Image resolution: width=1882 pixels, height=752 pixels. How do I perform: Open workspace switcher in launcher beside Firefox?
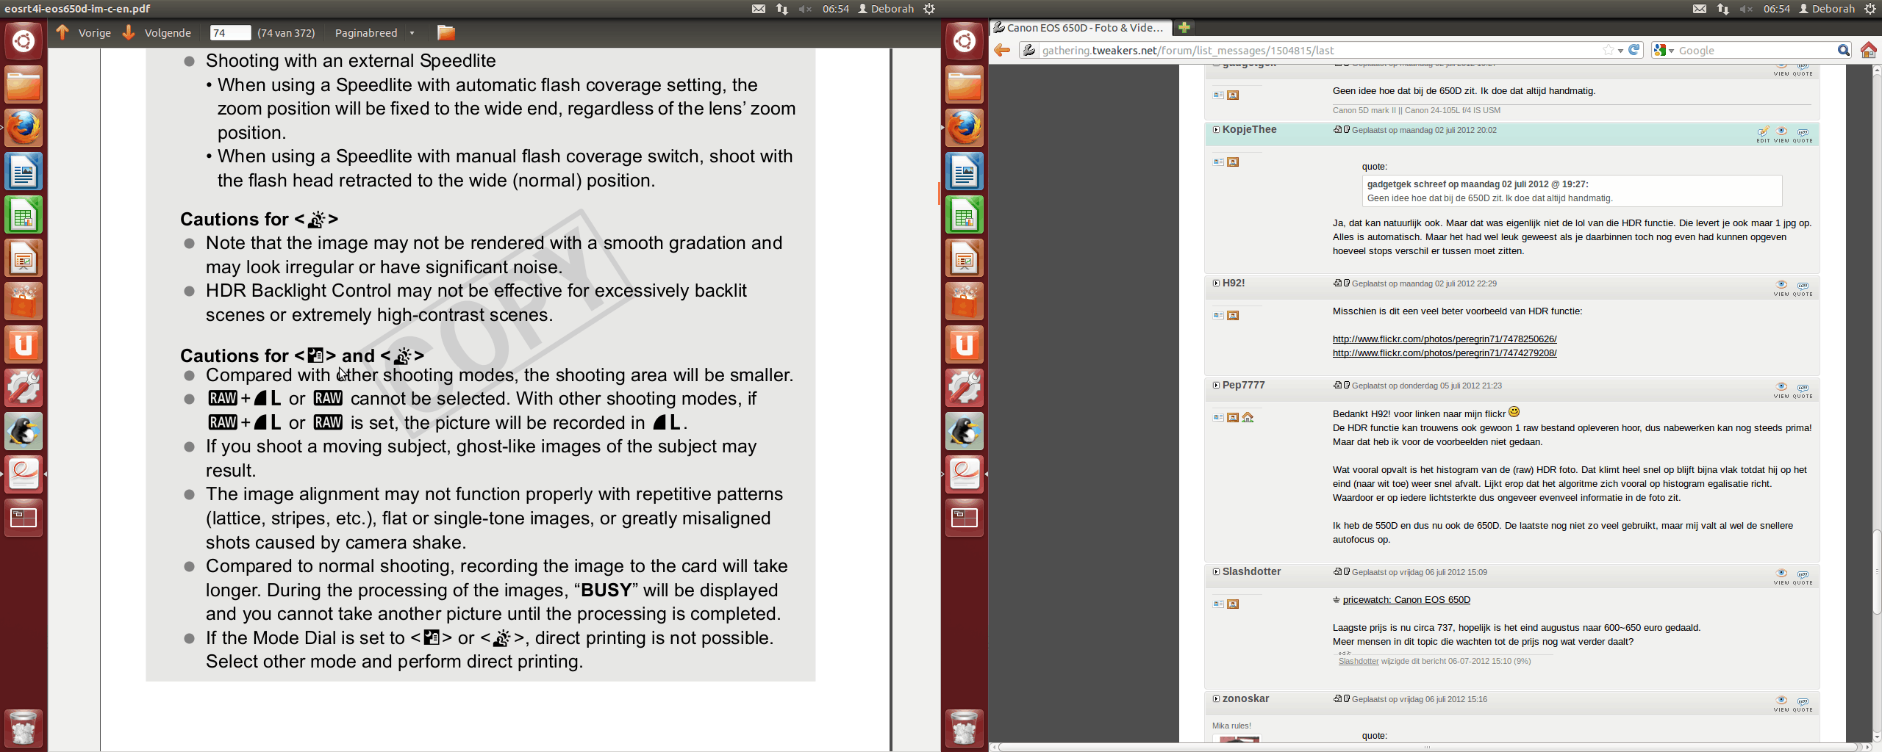coord(965,518)
